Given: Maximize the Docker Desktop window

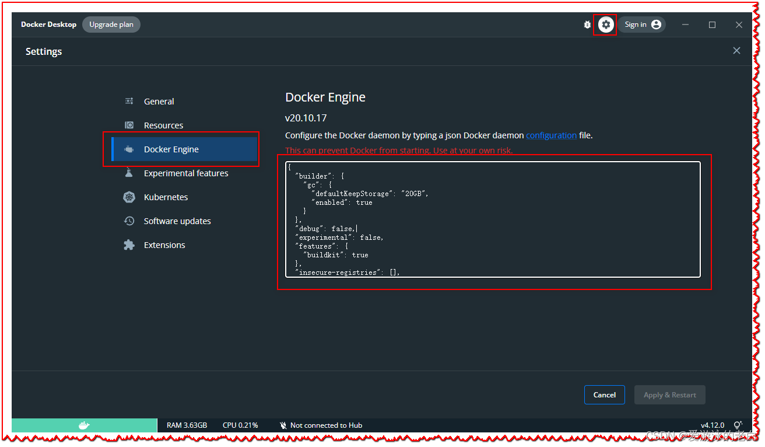Looking at the screenshot, I should [x=712, y=25].
